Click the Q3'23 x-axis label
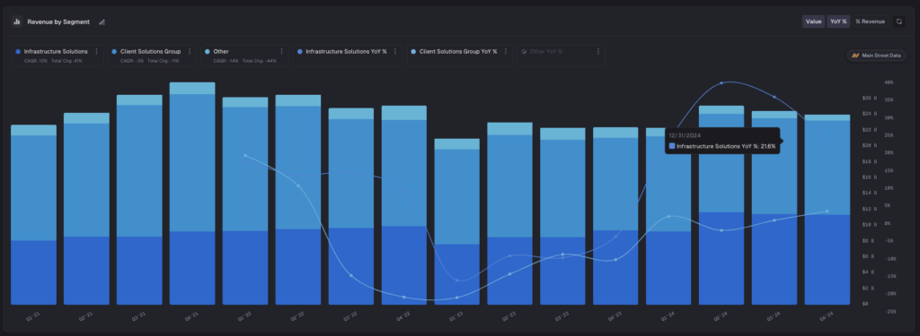The height and width of the screenshot is (336, 920). (x=562, y=316)
